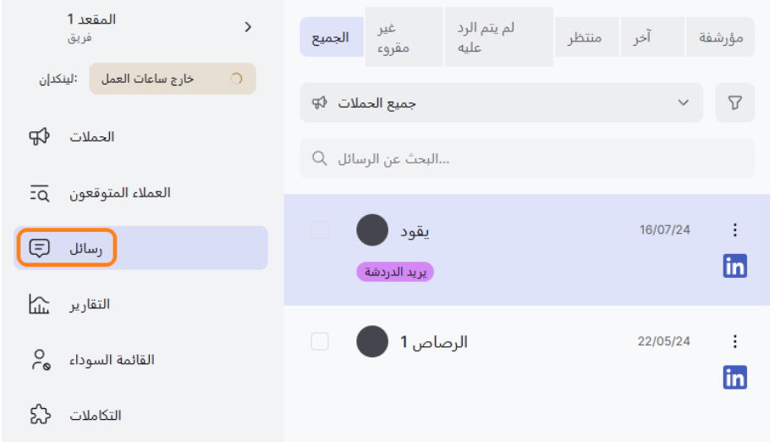Image resolution: width=775 pixels, height=442 pixels.
Task: Expand the جميع الحملات campaigns dropdown
Action: (x=501, y=103)
